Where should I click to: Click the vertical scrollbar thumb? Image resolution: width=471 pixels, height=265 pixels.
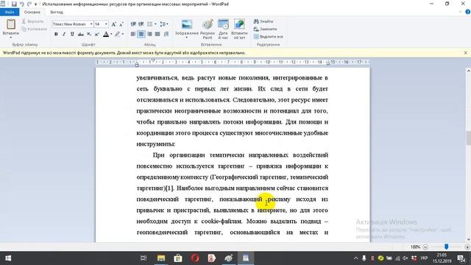pyautogui.click(x=468, y=138)
